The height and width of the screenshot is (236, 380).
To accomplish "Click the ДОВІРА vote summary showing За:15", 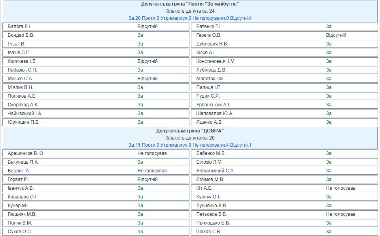I will click(190, 145).
